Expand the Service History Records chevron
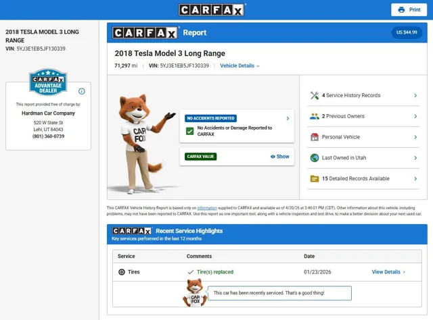433x320 pixels. click(415, 95)
